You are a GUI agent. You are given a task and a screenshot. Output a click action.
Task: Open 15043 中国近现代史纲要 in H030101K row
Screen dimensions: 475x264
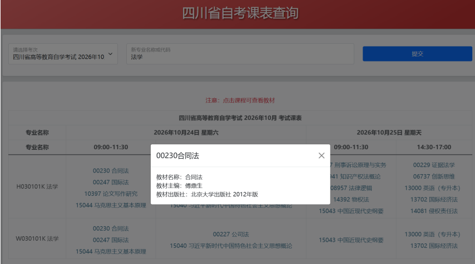(351, 211)
